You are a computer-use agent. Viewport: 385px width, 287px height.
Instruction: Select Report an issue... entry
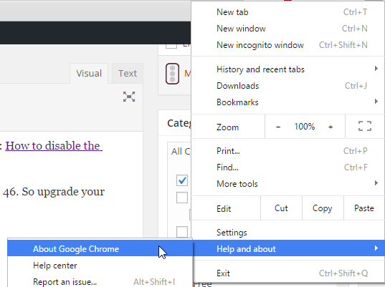click(x=100, y=282)
